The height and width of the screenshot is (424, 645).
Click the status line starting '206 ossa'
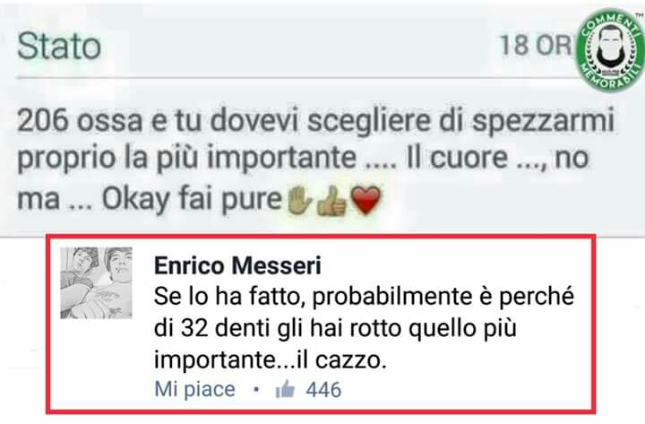[x=316, y=120]
